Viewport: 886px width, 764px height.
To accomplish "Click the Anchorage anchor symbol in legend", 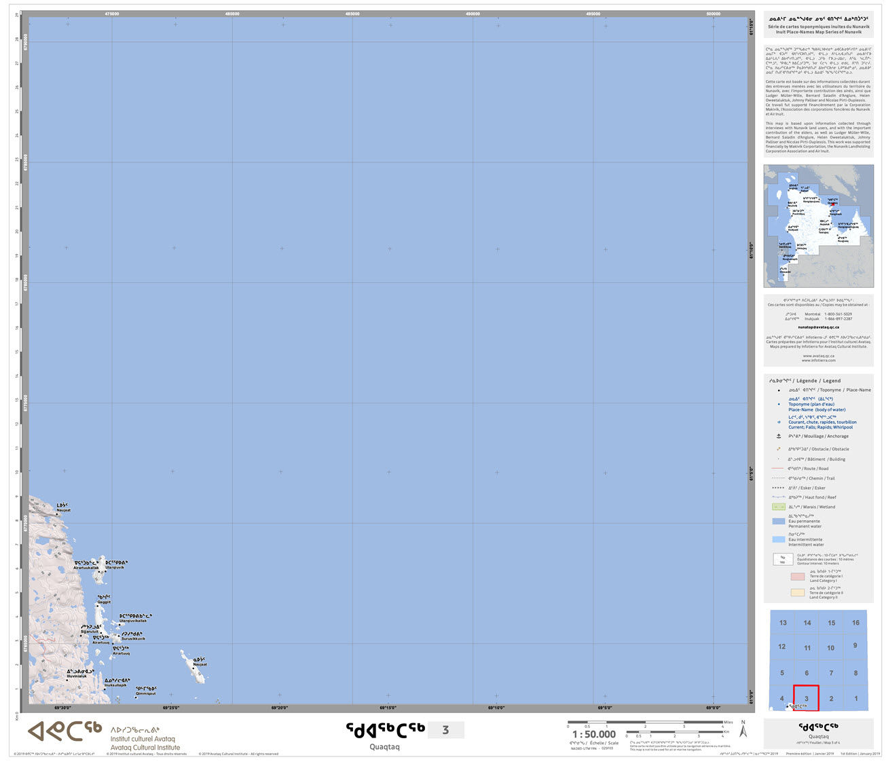I will [x=779, y=436].
